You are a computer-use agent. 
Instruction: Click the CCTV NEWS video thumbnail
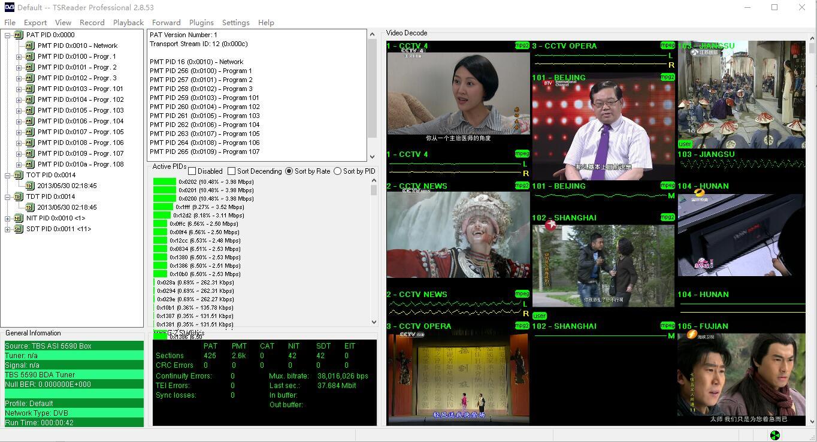pyautogui.click(x=458, y=235)
